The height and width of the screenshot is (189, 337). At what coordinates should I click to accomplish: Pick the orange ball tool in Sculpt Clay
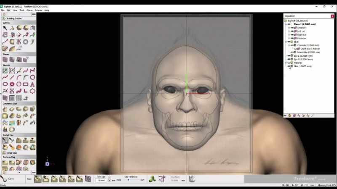point(19,147)
